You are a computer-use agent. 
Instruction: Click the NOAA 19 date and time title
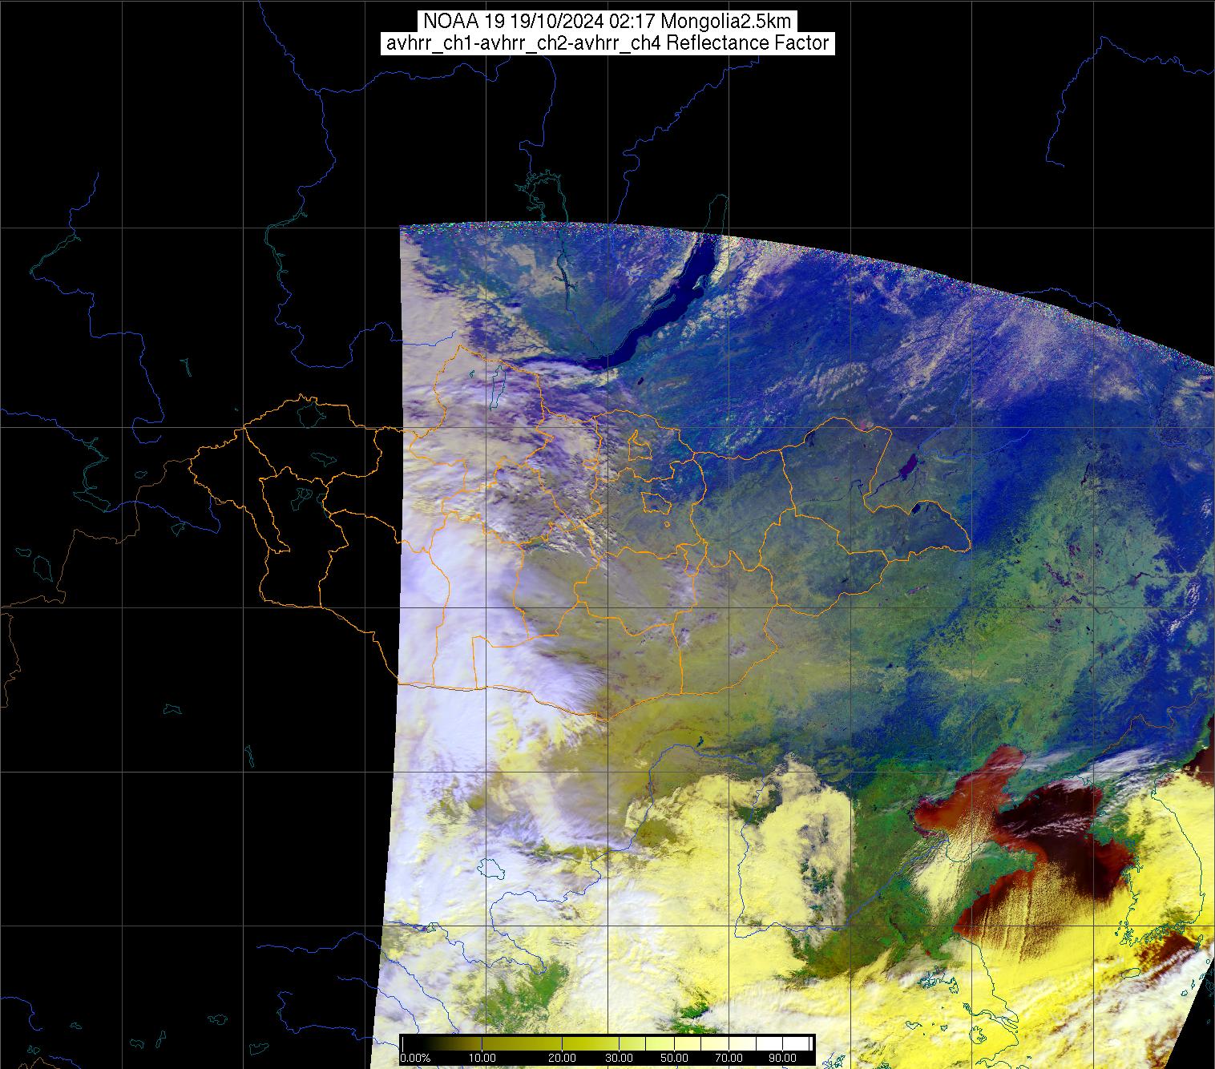[x=607, y=21]
